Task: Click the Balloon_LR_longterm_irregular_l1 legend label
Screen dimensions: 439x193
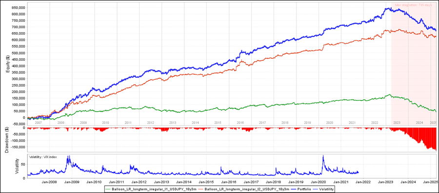Action: point(154,189)
